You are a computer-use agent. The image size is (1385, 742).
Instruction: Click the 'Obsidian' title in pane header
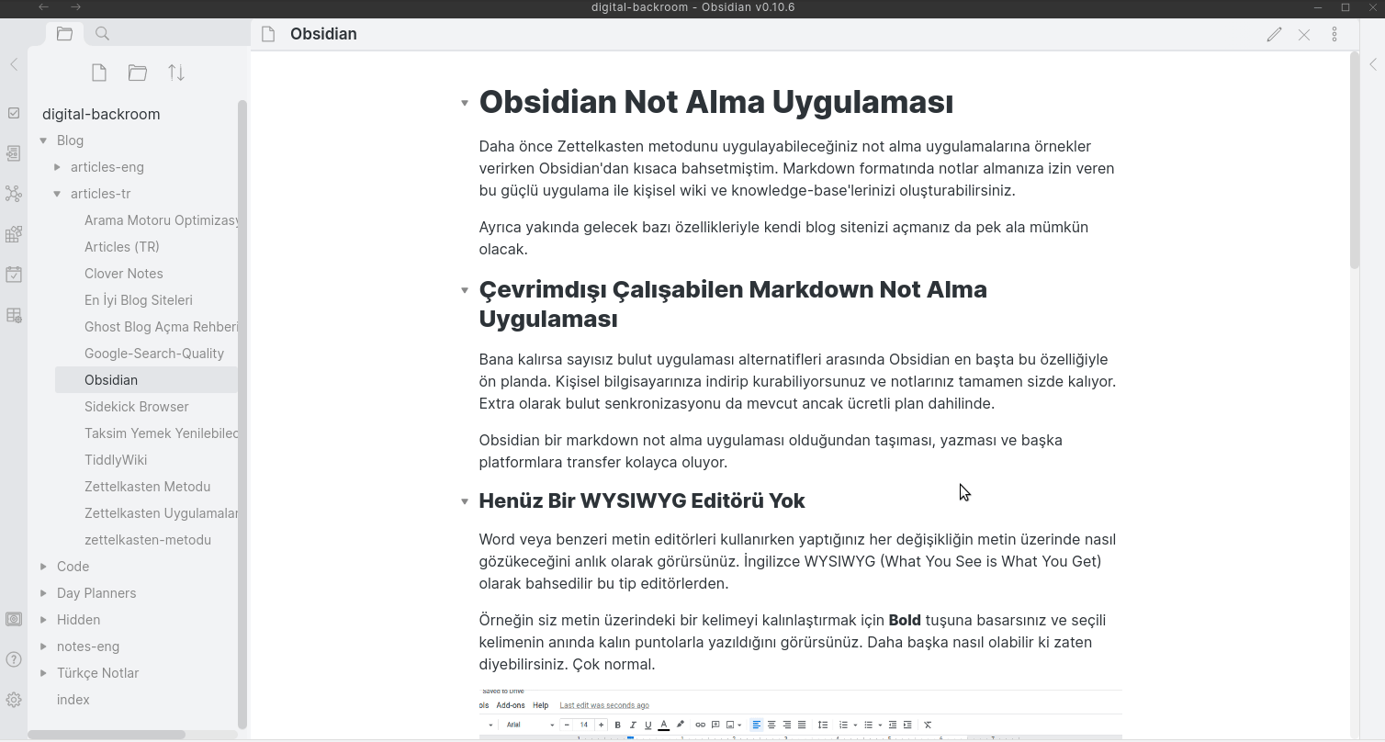[x=323, y=34]
